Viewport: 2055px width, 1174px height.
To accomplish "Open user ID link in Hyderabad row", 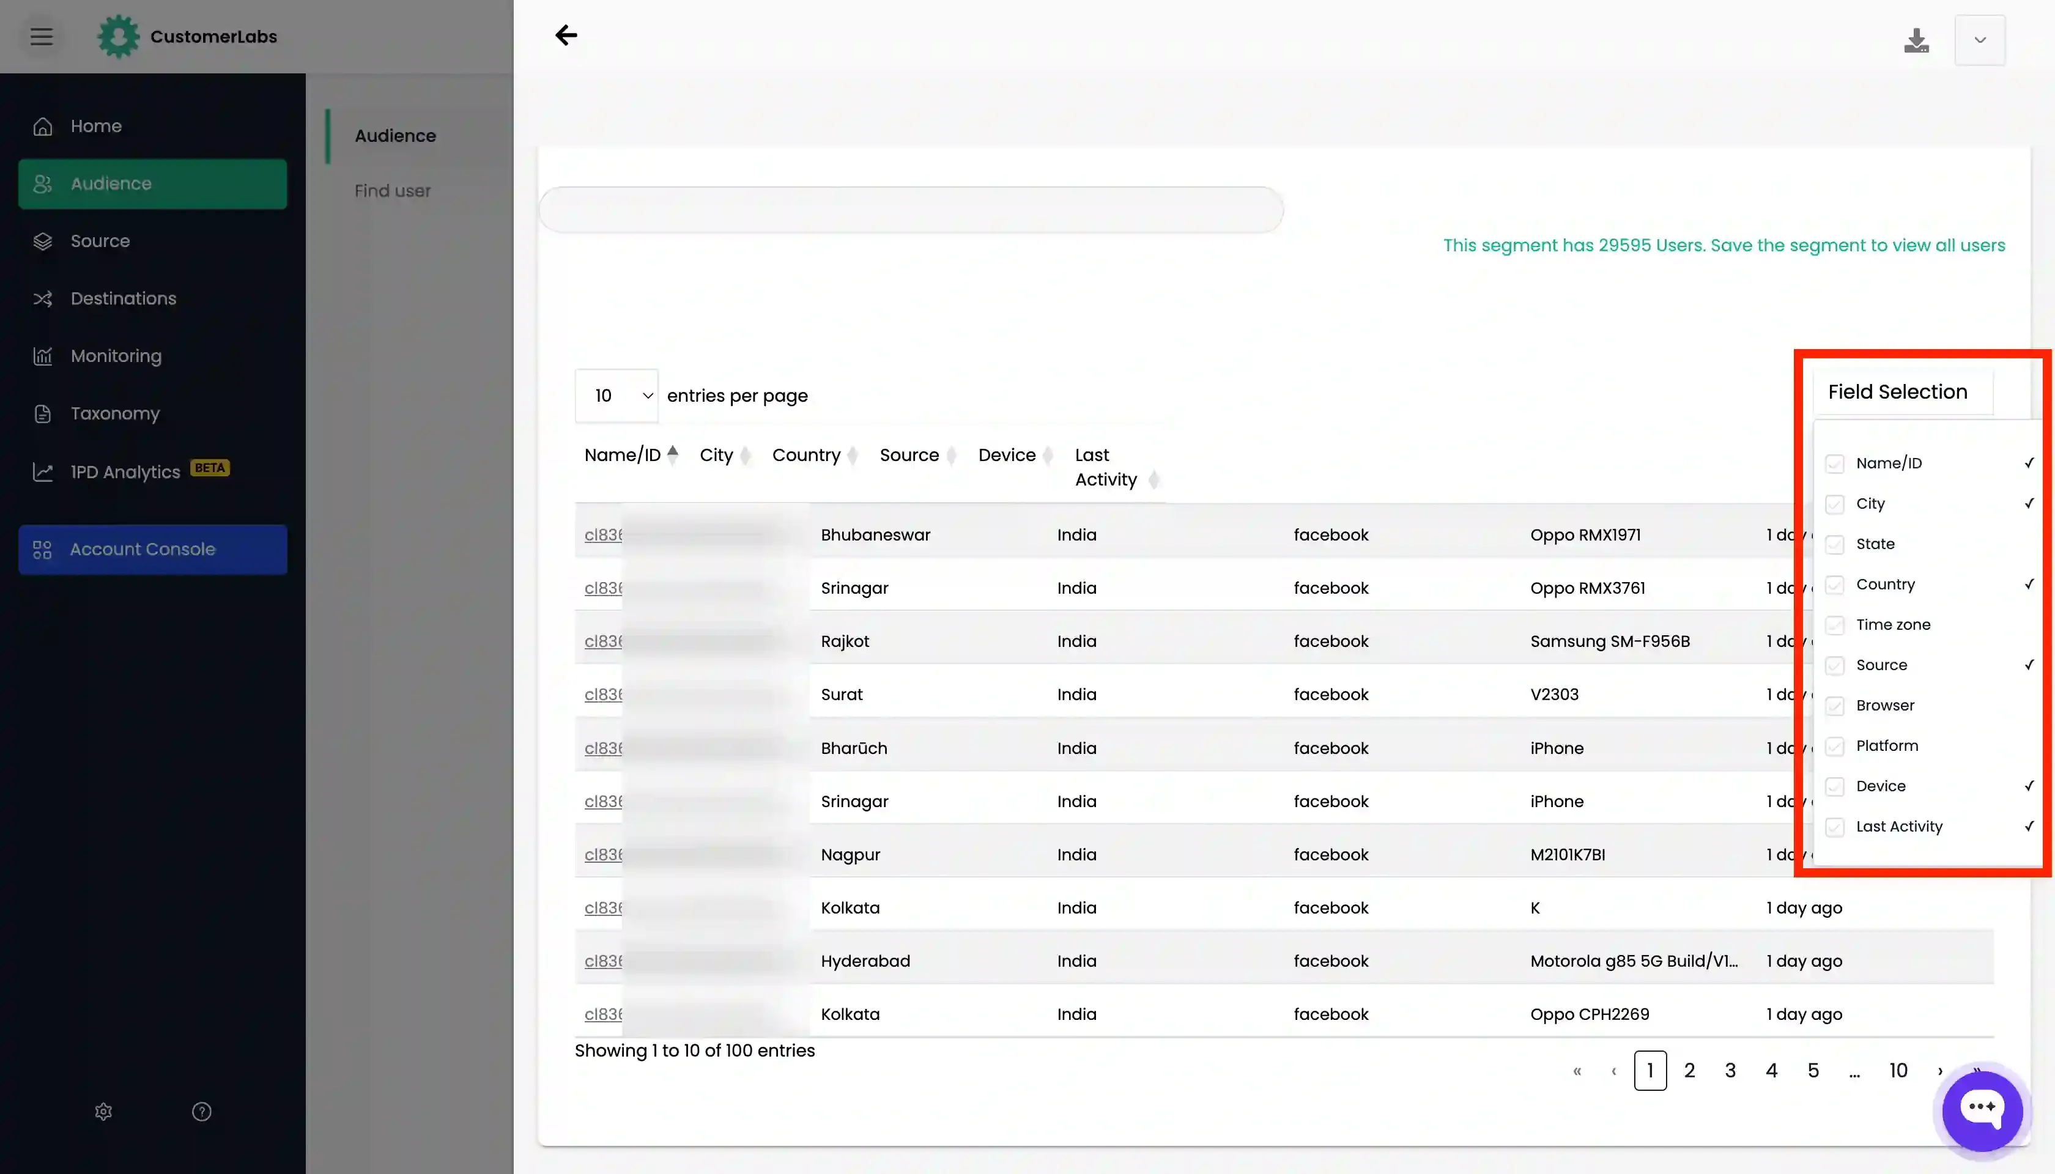I will [x=603, y=961].
